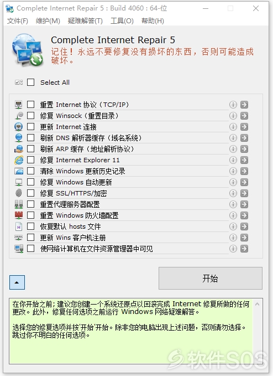Screen dimensions: 273x376
Task: Enable 刷新 ARP 缓存 checkbox
Action: [30, 148]
